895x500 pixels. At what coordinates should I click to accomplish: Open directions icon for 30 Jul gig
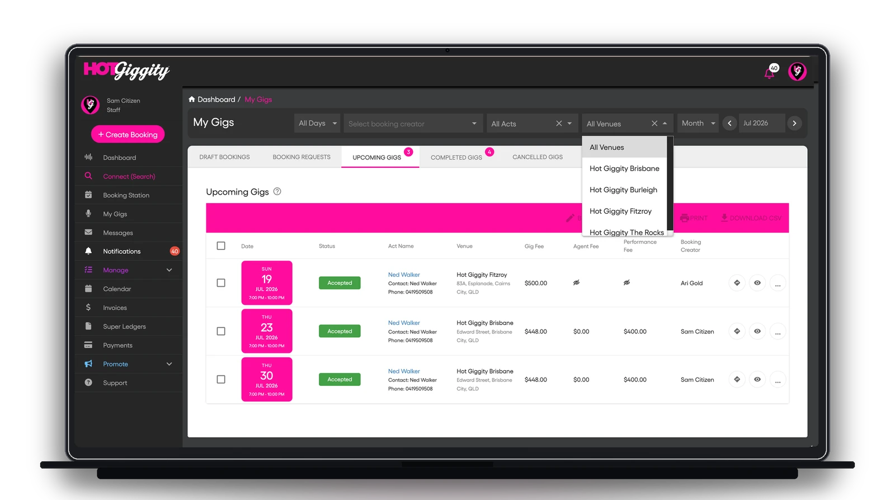pyautogui.click(x=737, y=379)
